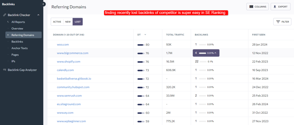Open basketballverse.gitbook.io link
This screenshot has width=294, height=125.
[x=74, y=79]
